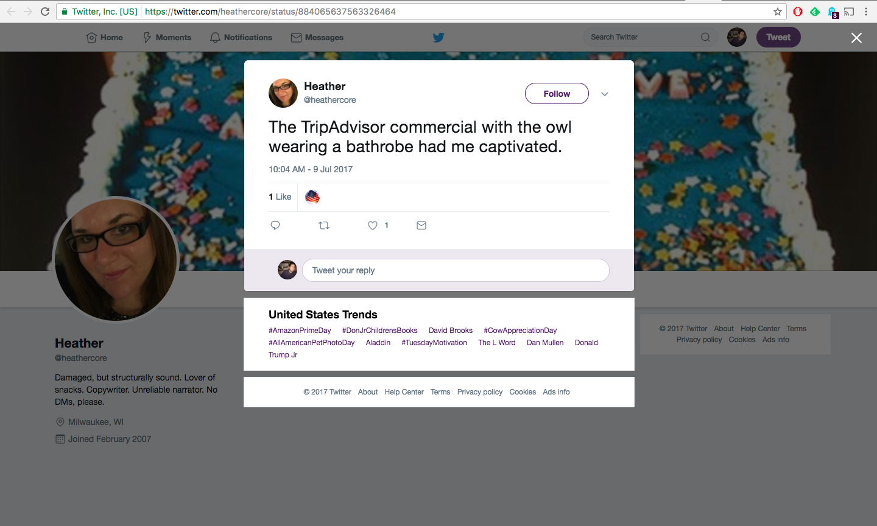
Task: Click the purple Tweet button
Action: coord(778,37)
